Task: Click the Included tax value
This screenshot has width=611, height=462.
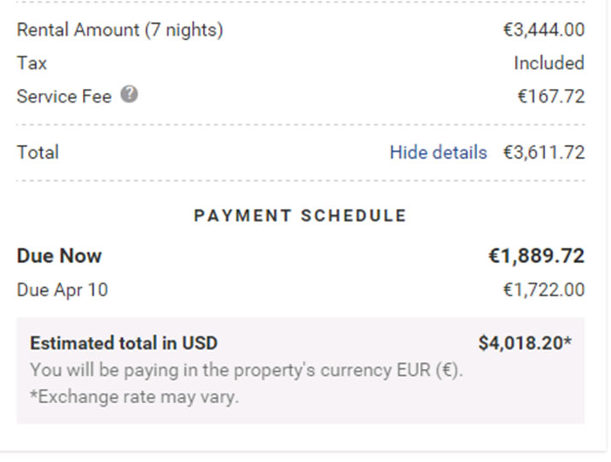Action: pyautogui.click(x=549, y=63)
